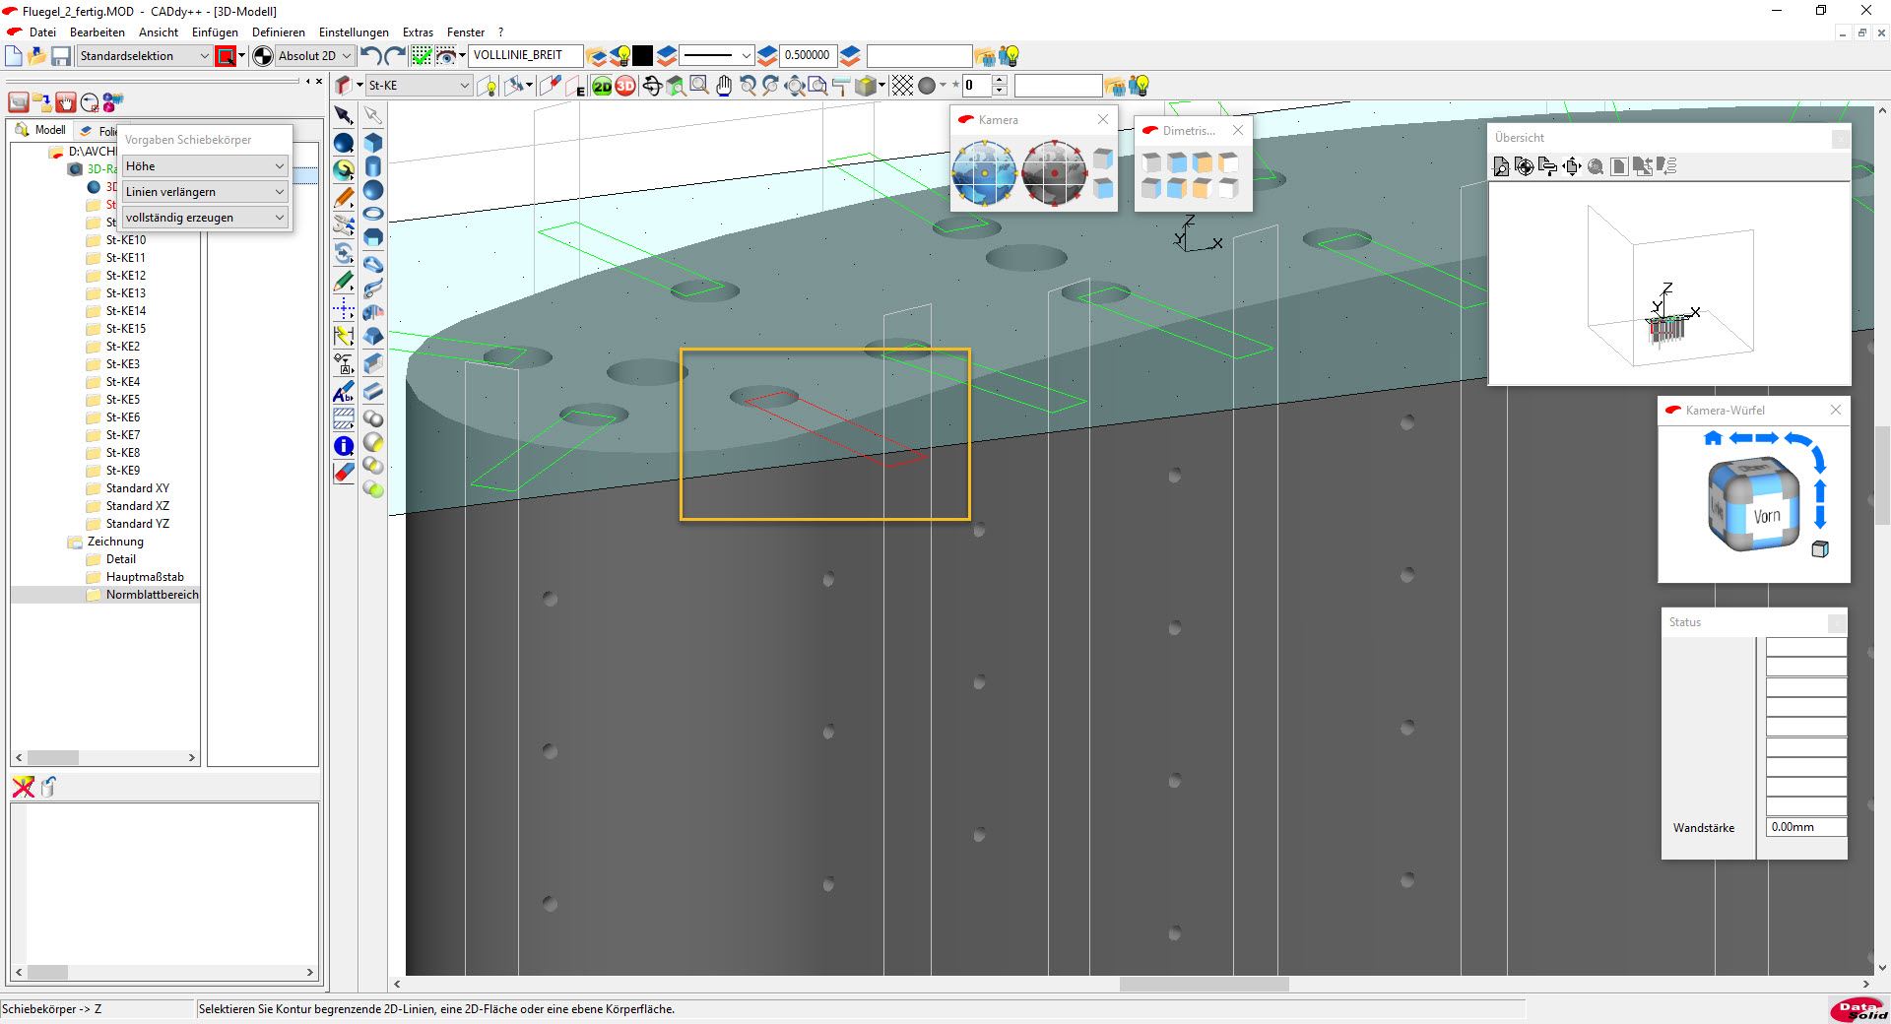Screen dimensions: 1891x1024
Task: Switch to the Modell tab
Action: [x=41, y=130]
